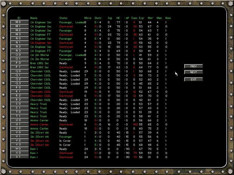Screen dimensions: 234x175
Task: Select destroyed Bren unit button P 1
Action: [19, 67]
